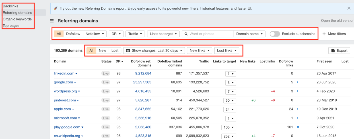Expand the Domain name dropdown
This screenshot has height=139, width=354.
249,34
